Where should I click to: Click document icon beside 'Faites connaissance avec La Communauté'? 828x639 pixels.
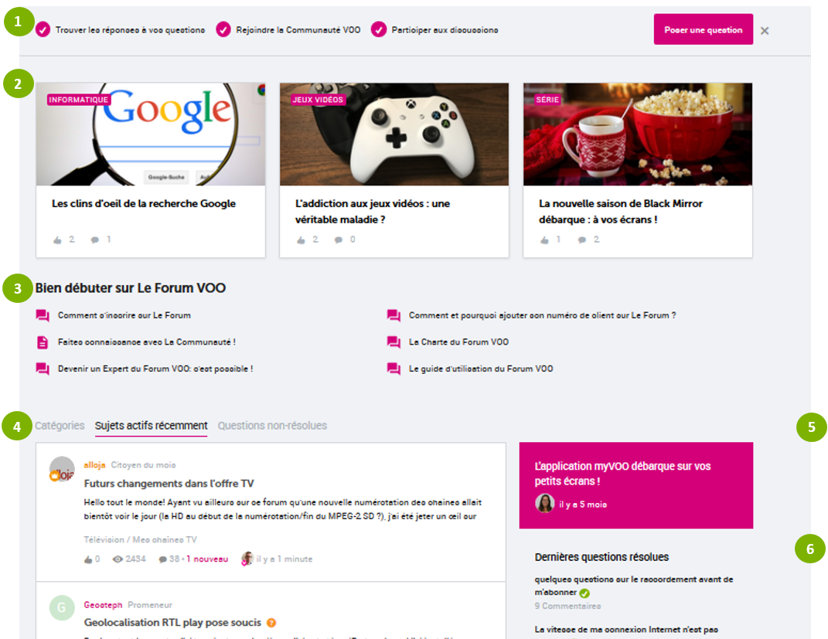tap(43, 342)
